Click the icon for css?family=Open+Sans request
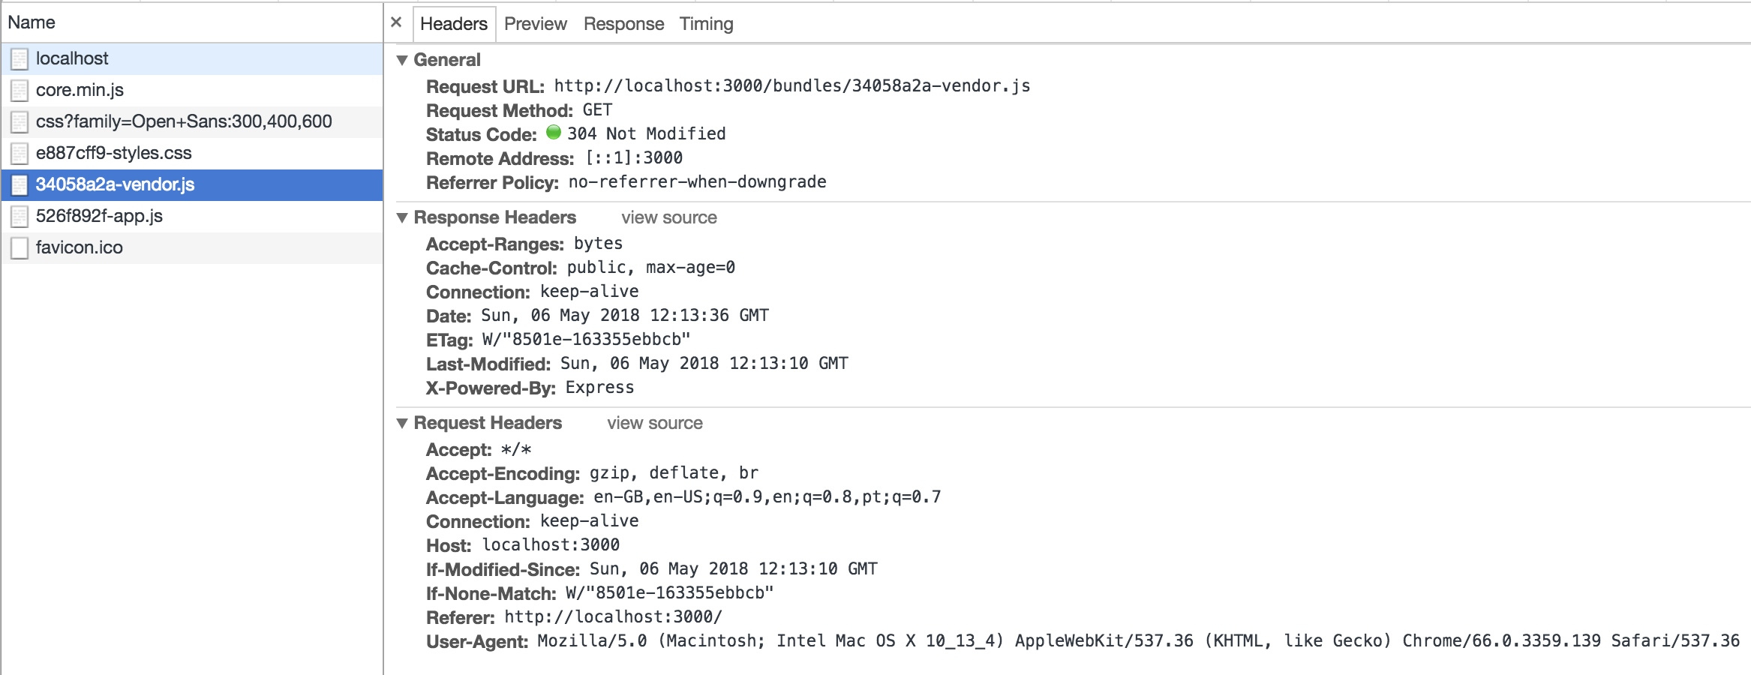Viewport: 1751px width, 675px height. [x=20, y=121]
